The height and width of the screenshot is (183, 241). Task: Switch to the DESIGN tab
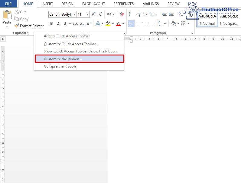pos(67,4)
